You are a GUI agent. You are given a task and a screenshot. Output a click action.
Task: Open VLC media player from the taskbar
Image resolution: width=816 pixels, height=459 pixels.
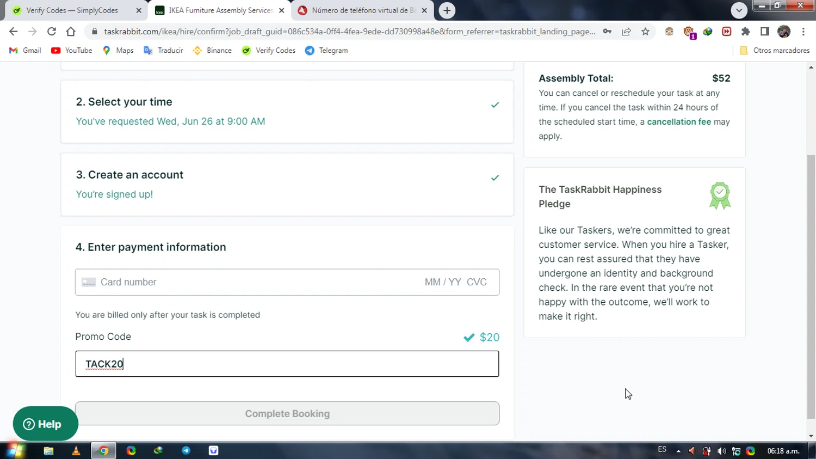click(x=76, y=451)
